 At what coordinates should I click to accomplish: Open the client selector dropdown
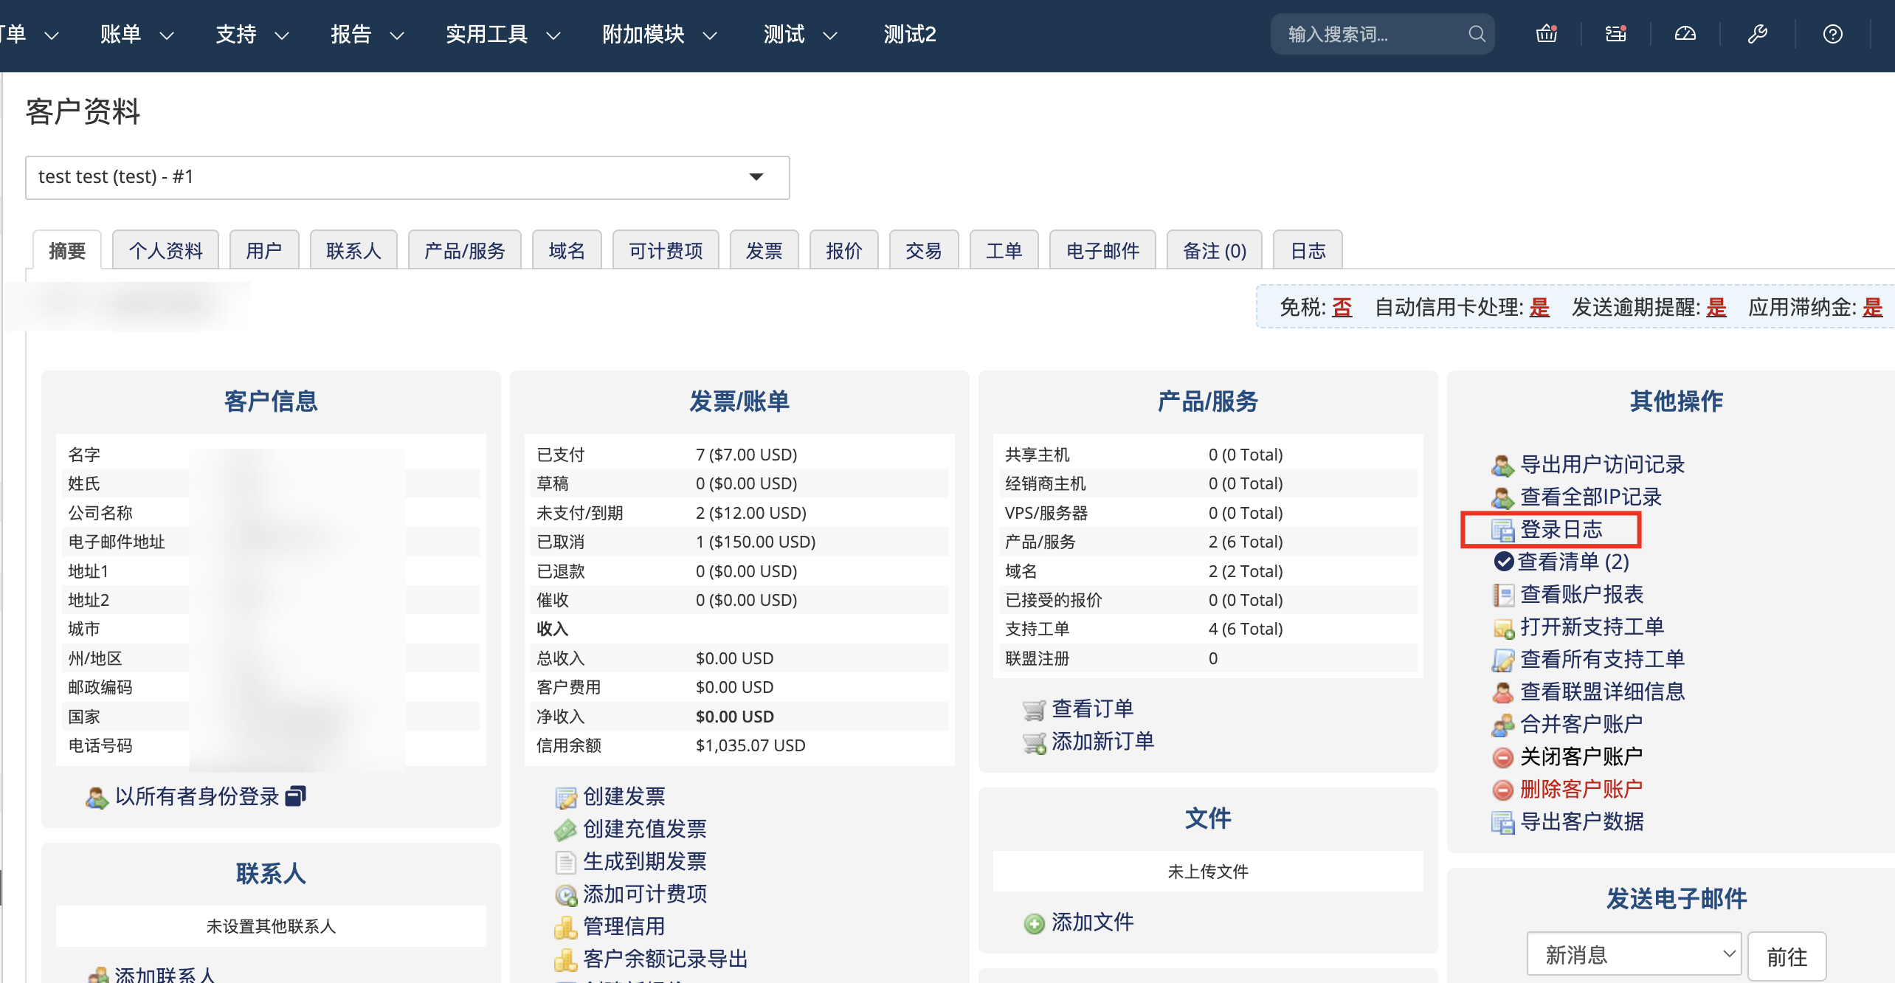click(x=407, y=177)
